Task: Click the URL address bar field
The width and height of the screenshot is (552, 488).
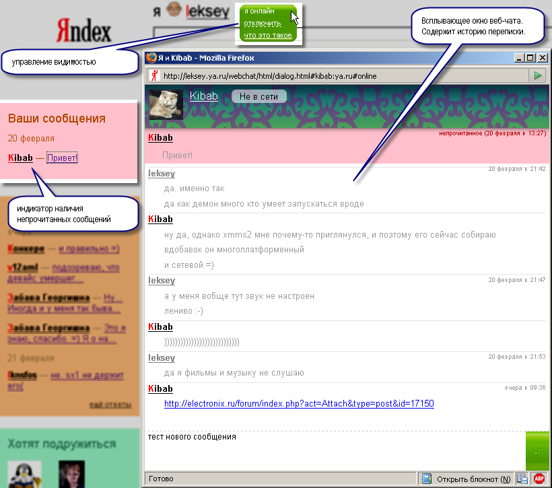Action: (343, 75)
